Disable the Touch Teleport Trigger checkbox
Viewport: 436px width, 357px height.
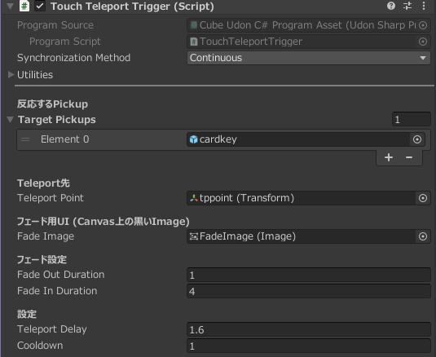tap(40, 7)
